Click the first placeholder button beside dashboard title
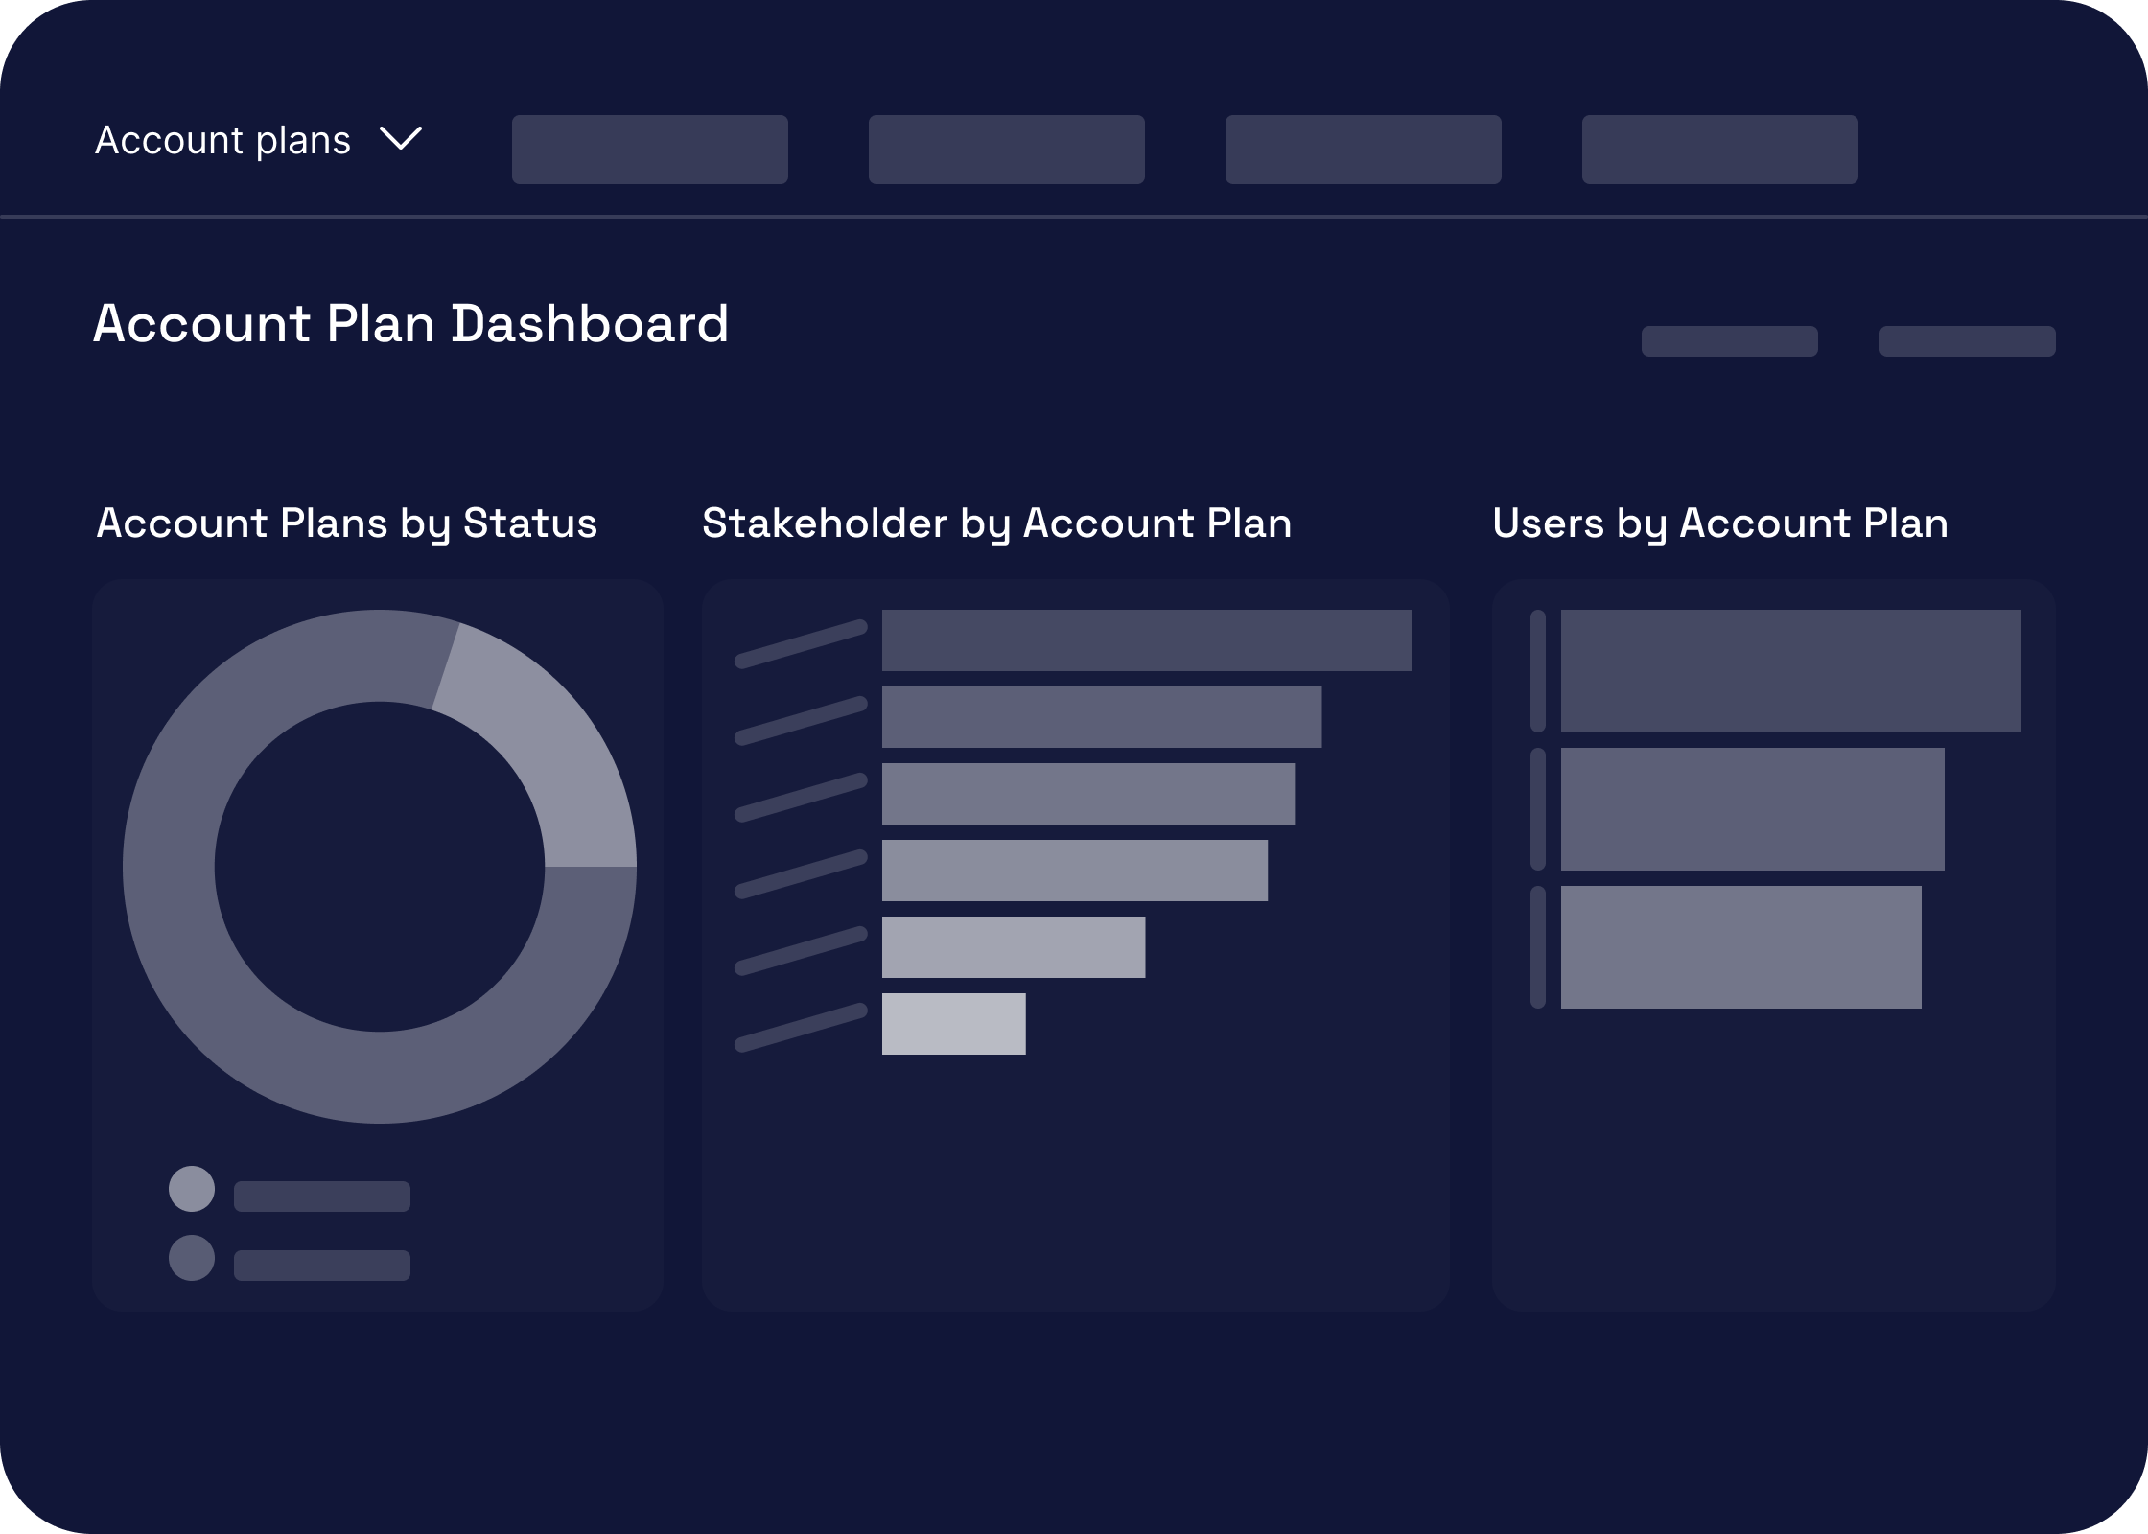 click(1729, 341)
